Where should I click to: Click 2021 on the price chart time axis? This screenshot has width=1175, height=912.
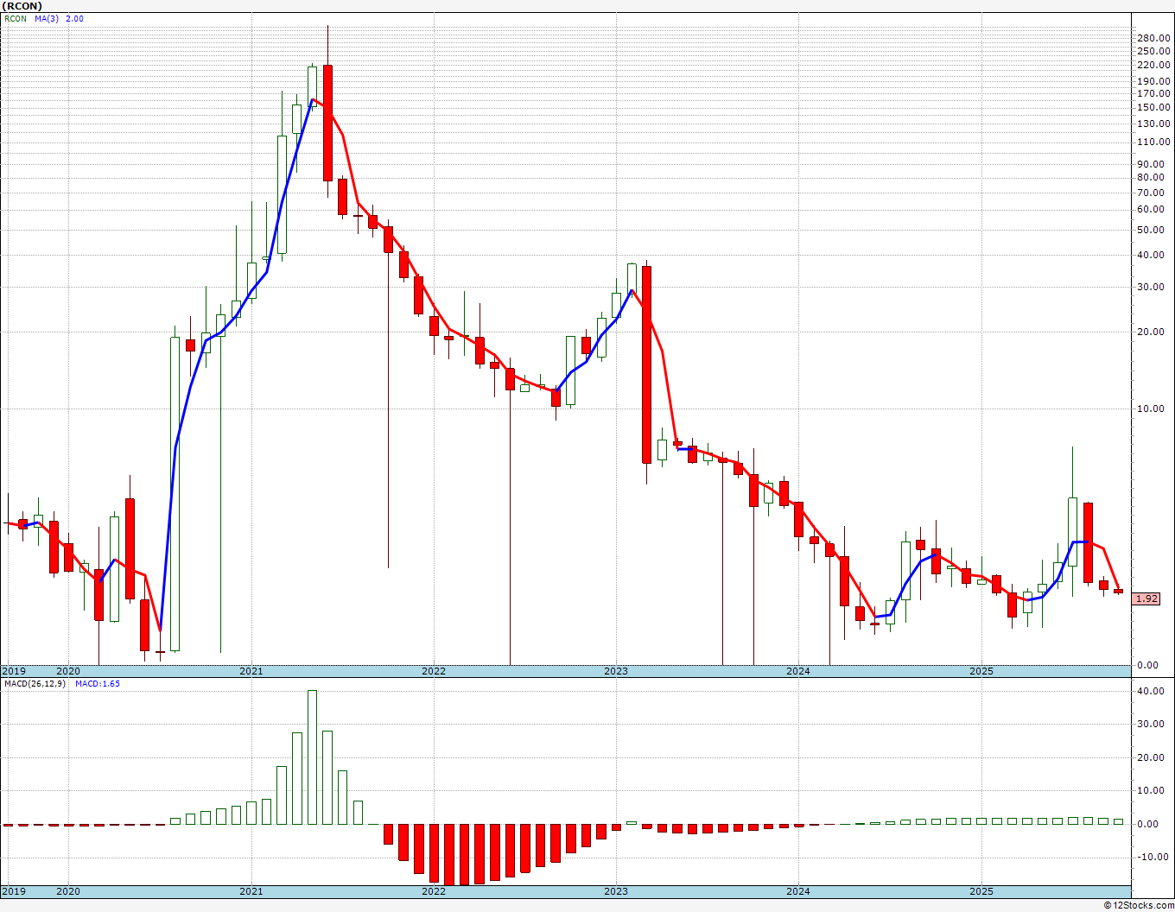pyautogui.click(x=251, y=671)
